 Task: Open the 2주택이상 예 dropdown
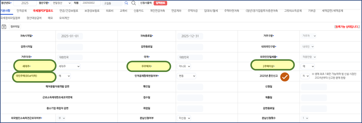tap(308, 66)
